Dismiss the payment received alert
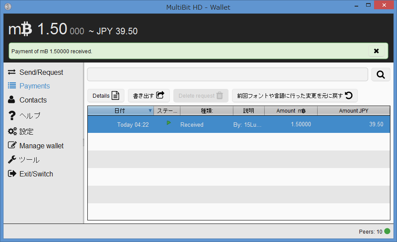Viewport: 397px width, 242px height. (x=376, y=51)
